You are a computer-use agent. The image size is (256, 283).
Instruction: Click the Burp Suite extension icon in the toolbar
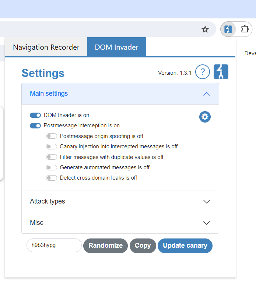pyautogui.click(x=228, y=29)
